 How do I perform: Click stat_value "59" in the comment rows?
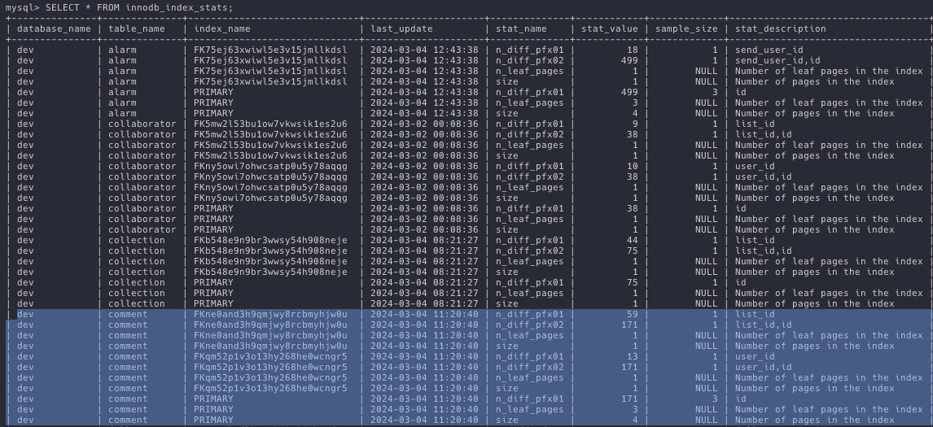tap(632, 314)
